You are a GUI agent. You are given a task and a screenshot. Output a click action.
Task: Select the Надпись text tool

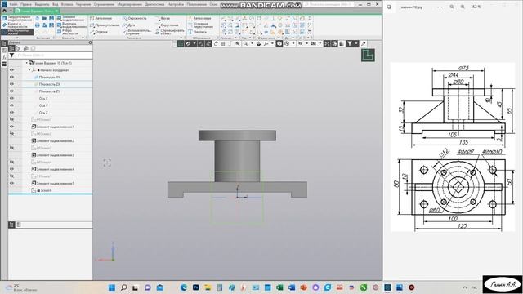(x=197, y=32)
